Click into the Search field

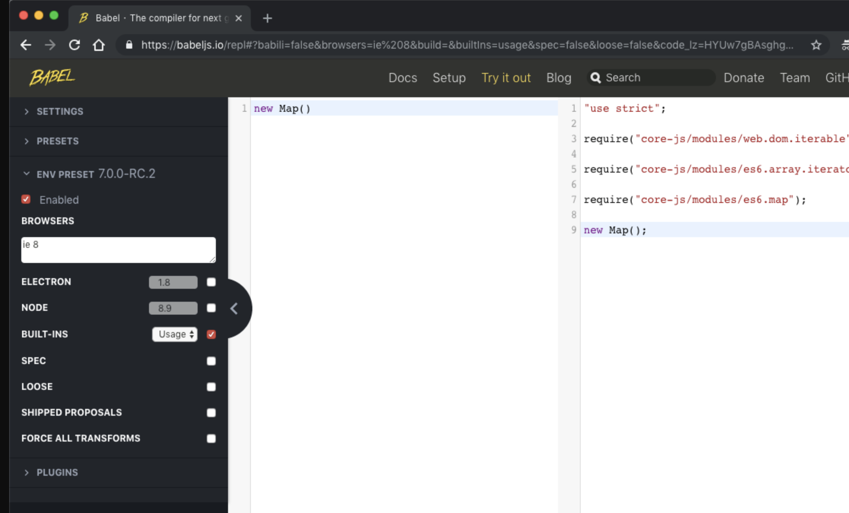point(651,78)
